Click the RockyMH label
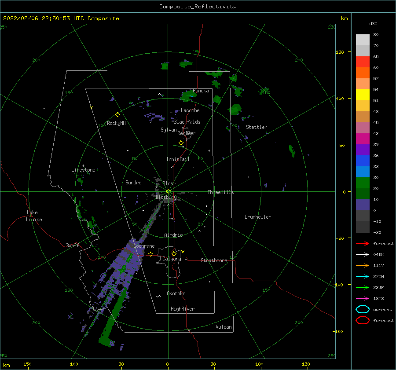The height and width of the screenshot is (370, 396). (116, 123)
